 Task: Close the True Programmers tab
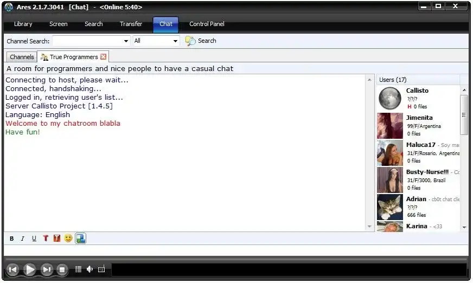pos(103,57)
